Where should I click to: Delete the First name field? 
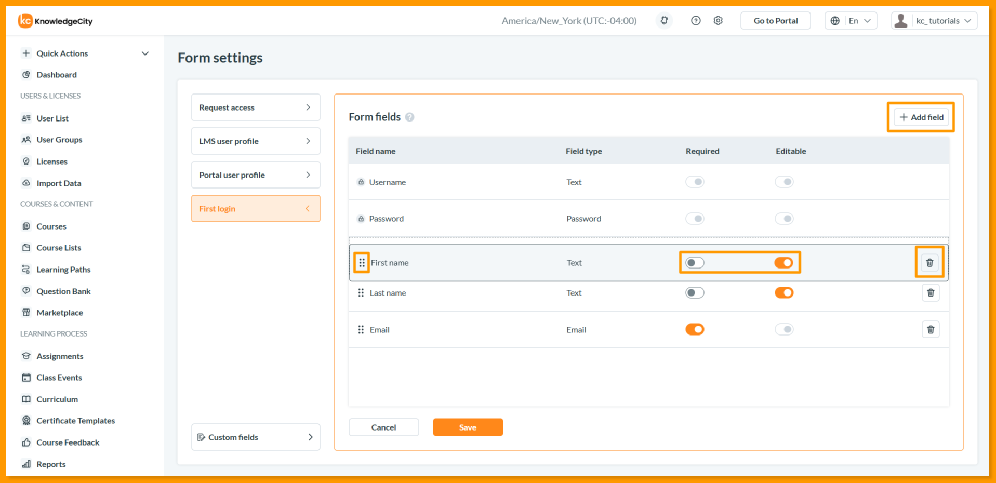929,263
